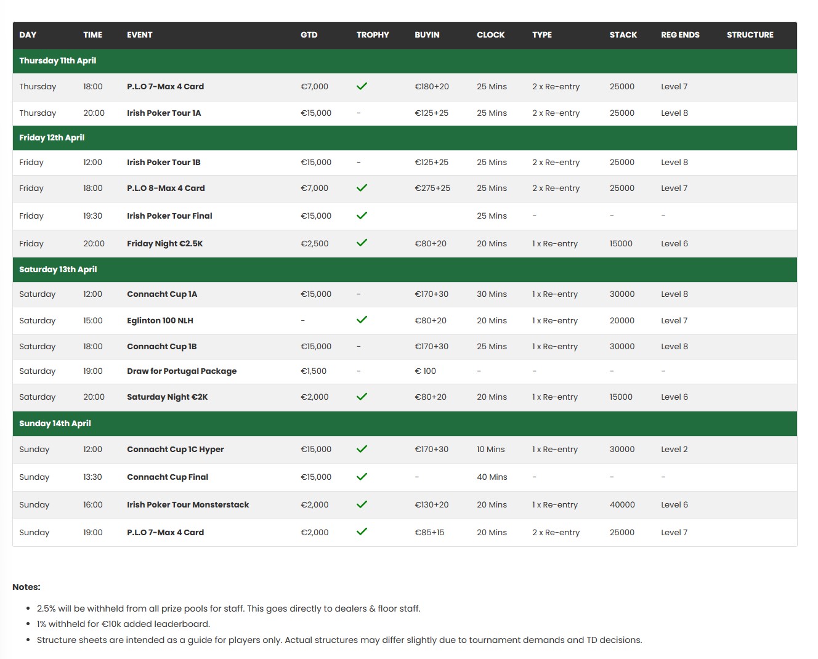Click the STRUCTURE column header

pyautogui.click(x=750, y=35)
